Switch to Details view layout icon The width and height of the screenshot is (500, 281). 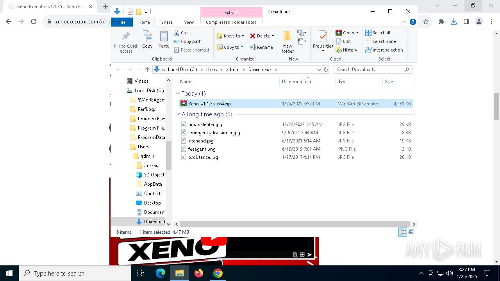(403, 232)
